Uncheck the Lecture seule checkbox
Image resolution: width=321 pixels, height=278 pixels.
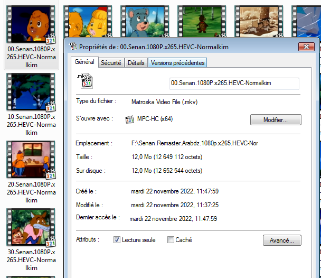(117, 240)
